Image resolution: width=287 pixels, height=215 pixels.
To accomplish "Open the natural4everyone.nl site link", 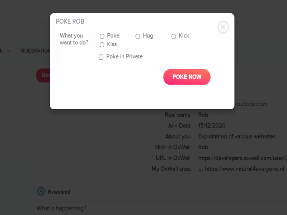I will pos(244,169).
